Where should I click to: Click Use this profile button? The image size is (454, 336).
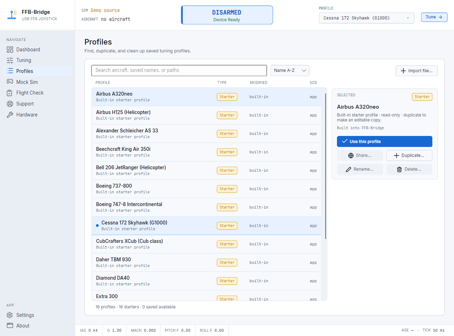[x=384, y=141]
